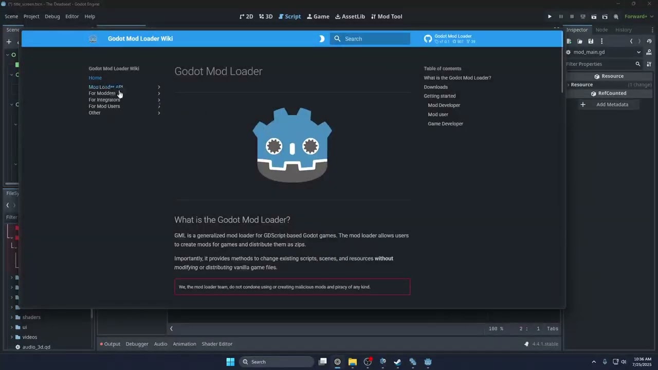This screenshot has height=370, width=658.
Task: Select the Node tab
Action: 601,30
